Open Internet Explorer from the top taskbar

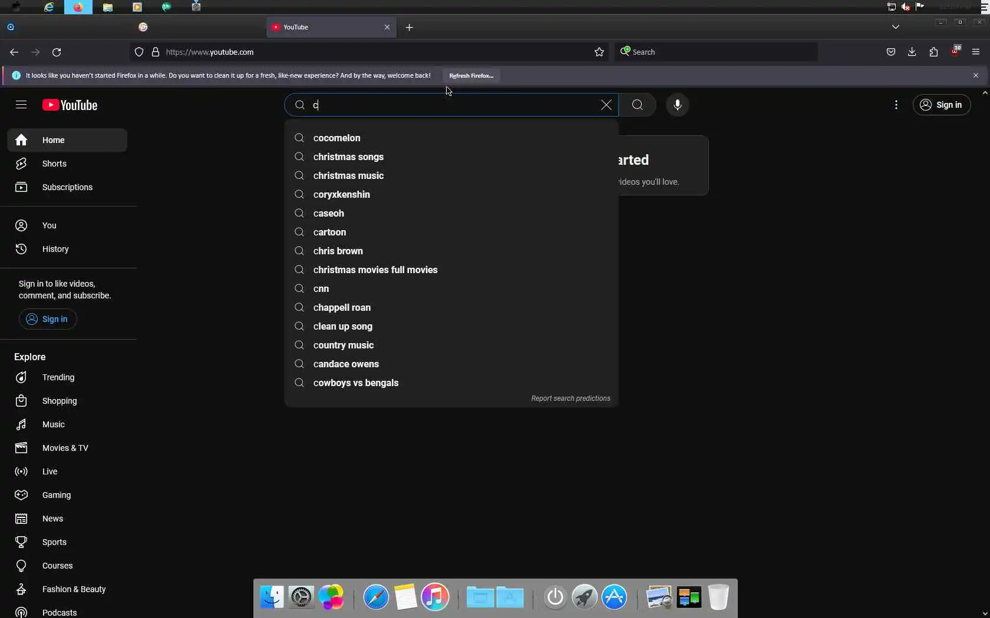[x=49, y=7]
